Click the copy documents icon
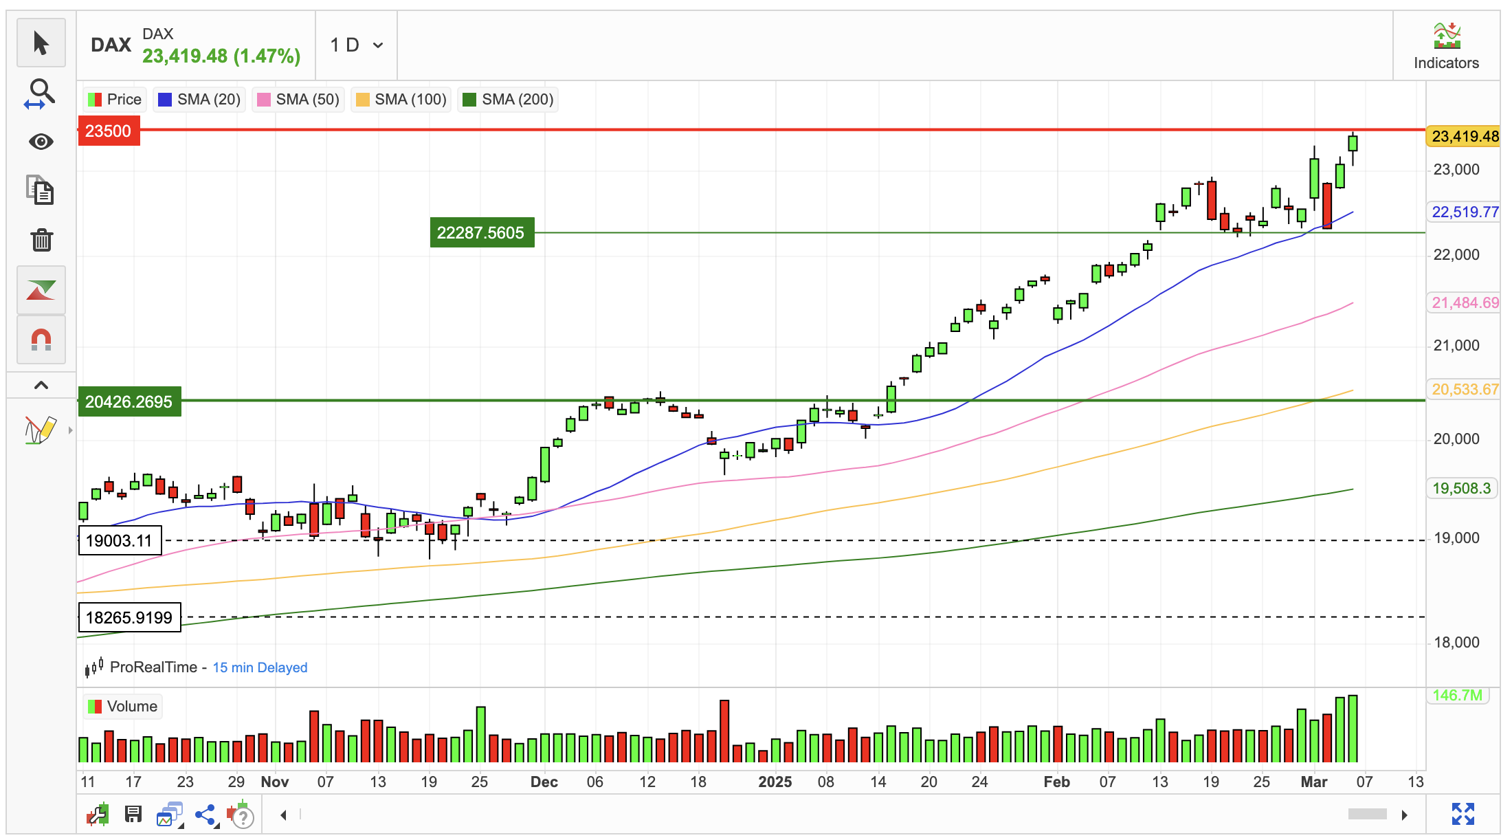Screen dimensions: 1512x840 point(41,190)
